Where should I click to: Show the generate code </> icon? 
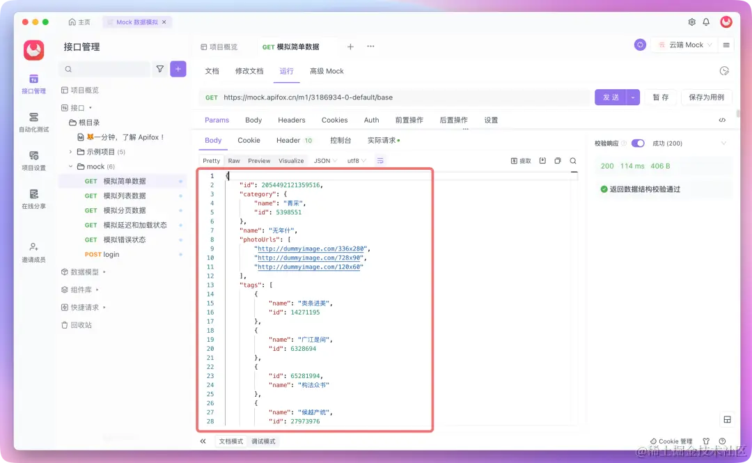722,120
